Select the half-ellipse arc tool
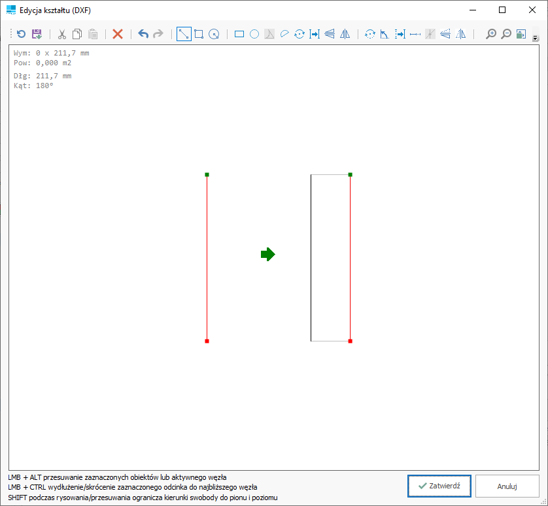Viewport: 548px width, 506px height. (x=284, y=34)
